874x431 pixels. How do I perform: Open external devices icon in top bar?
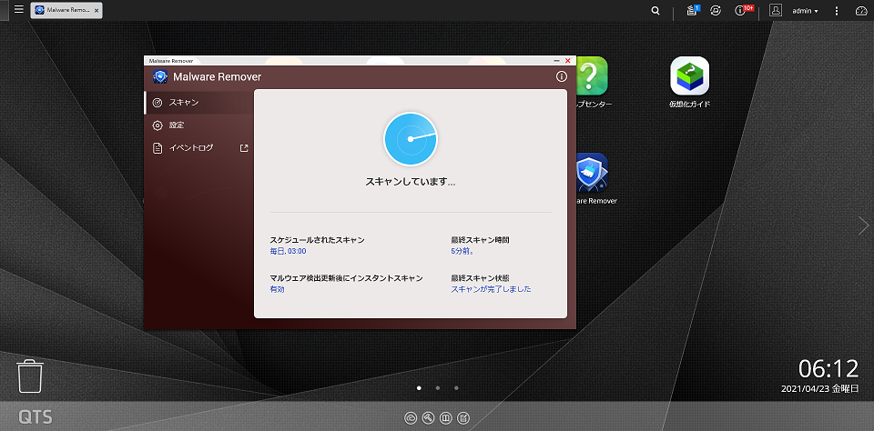point(716,11)
